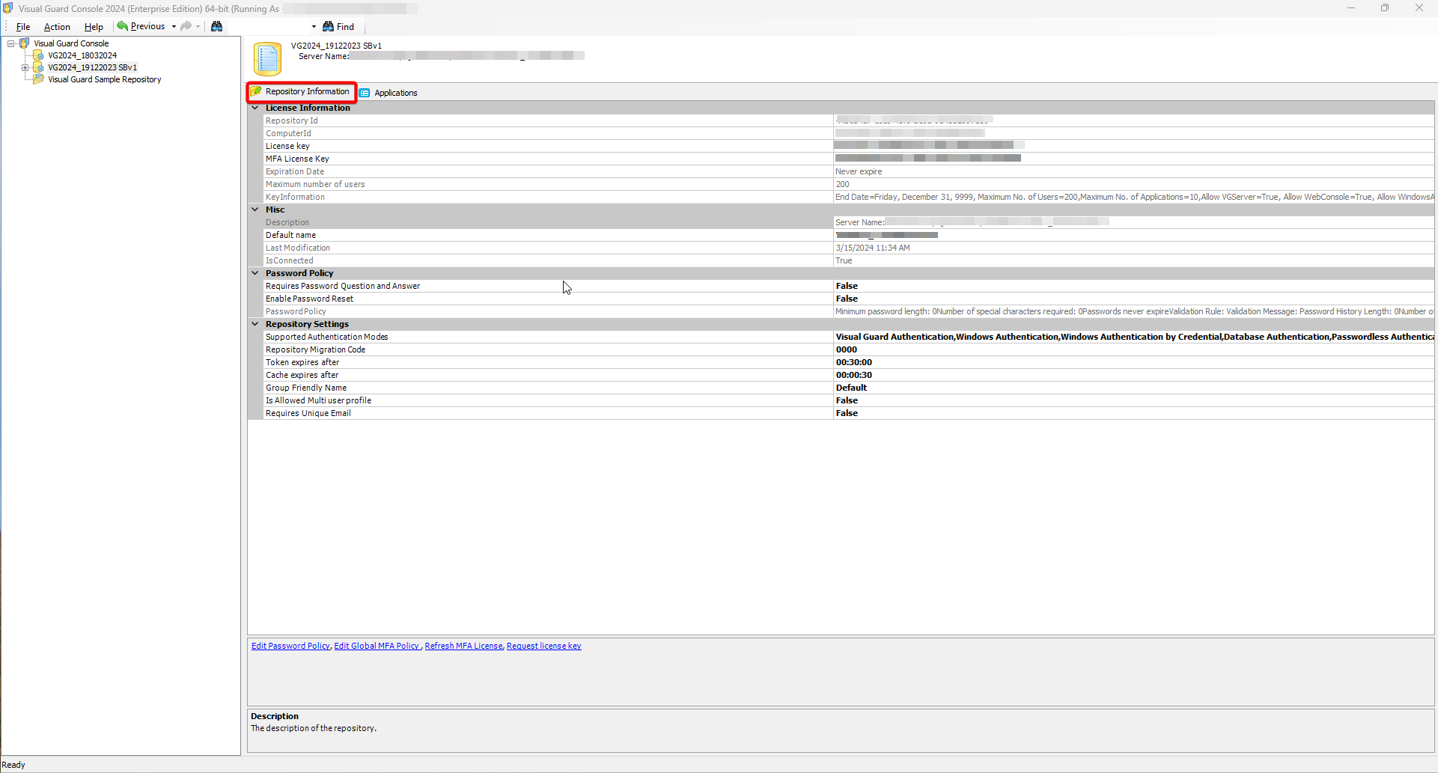Collapse the License Information section
The image size is (1438, 773).
point(255,107)
